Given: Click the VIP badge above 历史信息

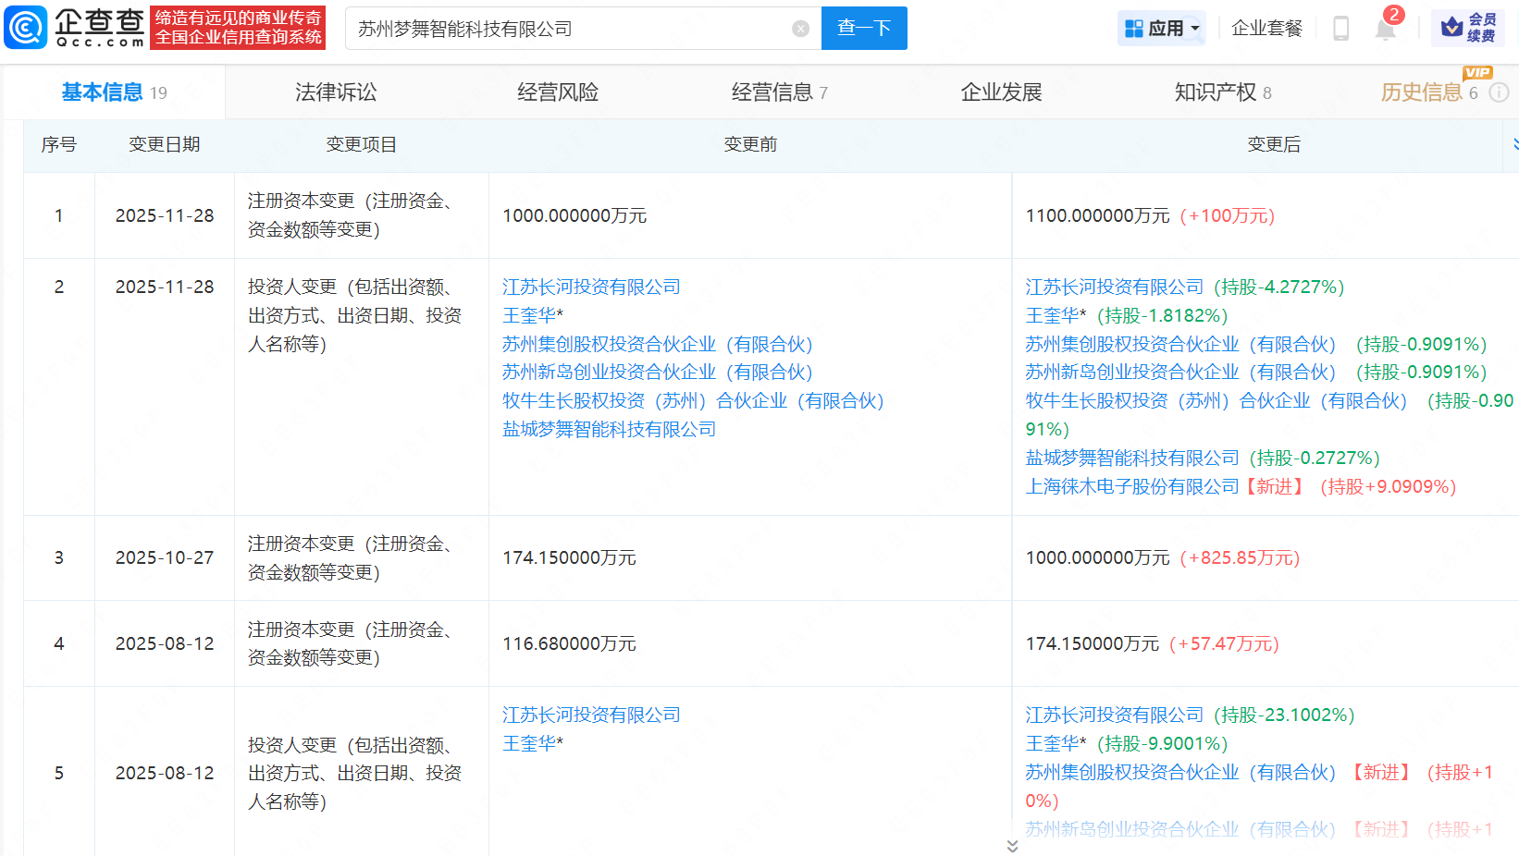Looking at the screenshot, I should pos(1476,73).
